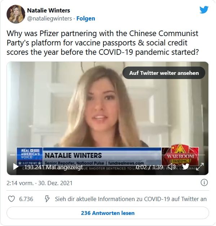Screen dimensions: 216x226
Task: Open tweet info via the circled i icon
Action: click(204, 183)
